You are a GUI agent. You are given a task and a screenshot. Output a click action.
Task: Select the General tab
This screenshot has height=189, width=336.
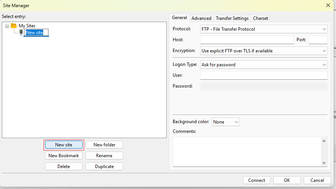click(179, 18)
